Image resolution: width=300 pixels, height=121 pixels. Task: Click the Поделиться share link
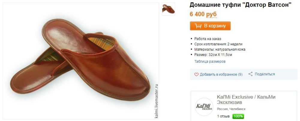point(265,74)
